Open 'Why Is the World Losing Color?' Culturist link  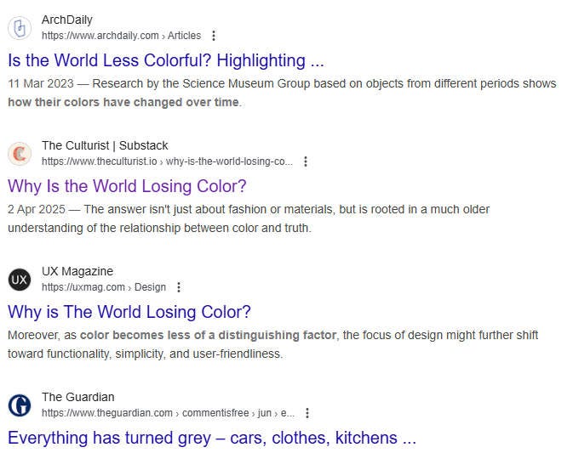point(127,186)
